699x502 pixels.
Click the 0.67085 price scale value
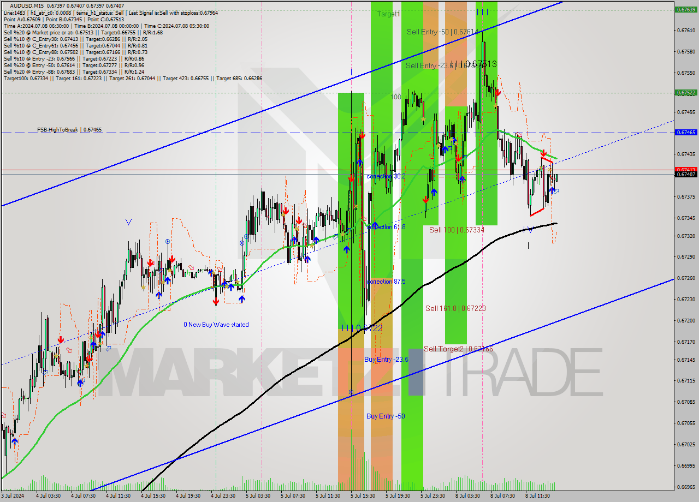(686, 402)
